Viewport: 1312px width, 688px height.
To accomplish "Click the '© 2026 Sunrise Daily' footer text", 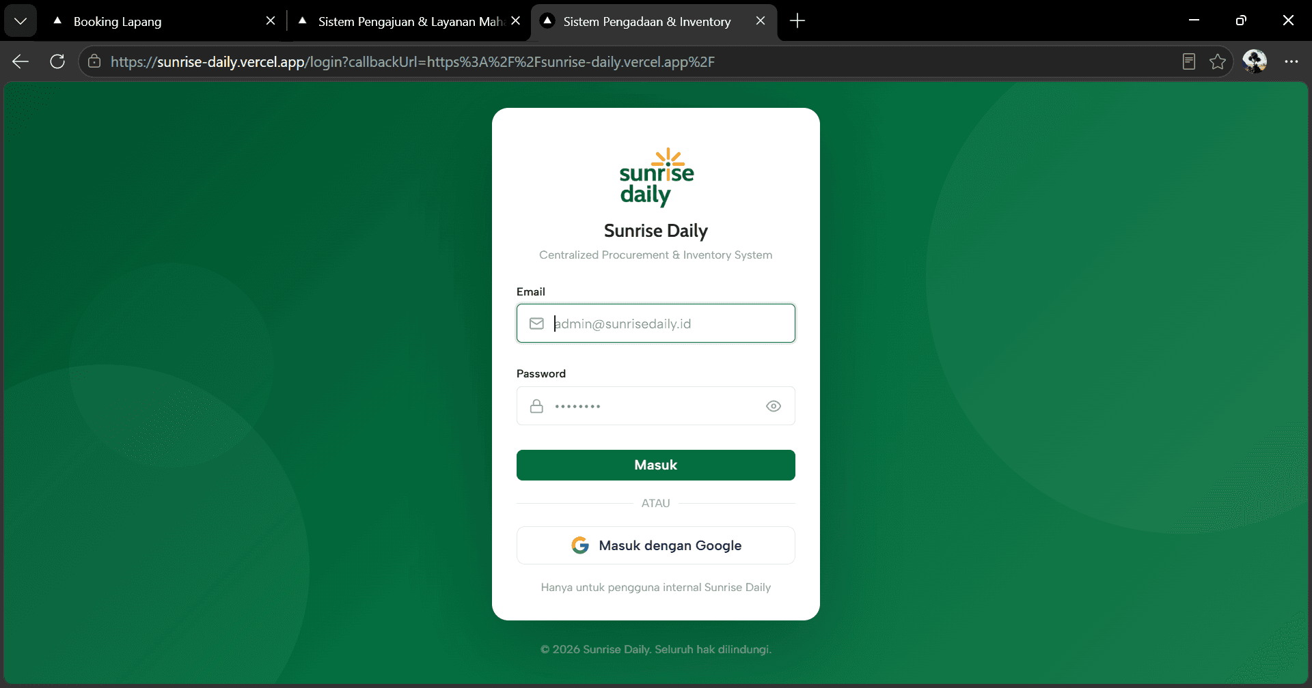I will [x=656, y=649].
